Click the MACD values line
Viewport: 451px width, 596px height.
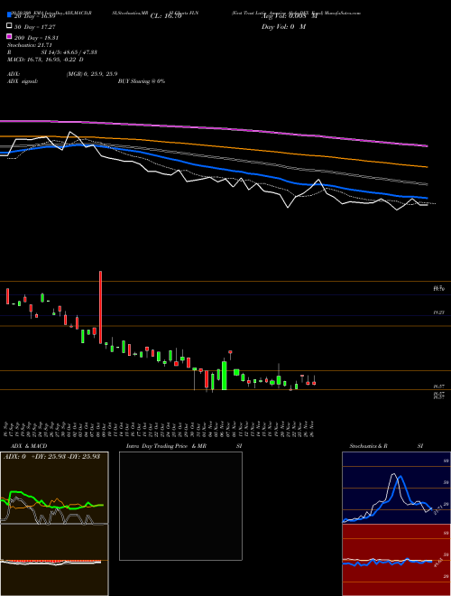[45, 60]
